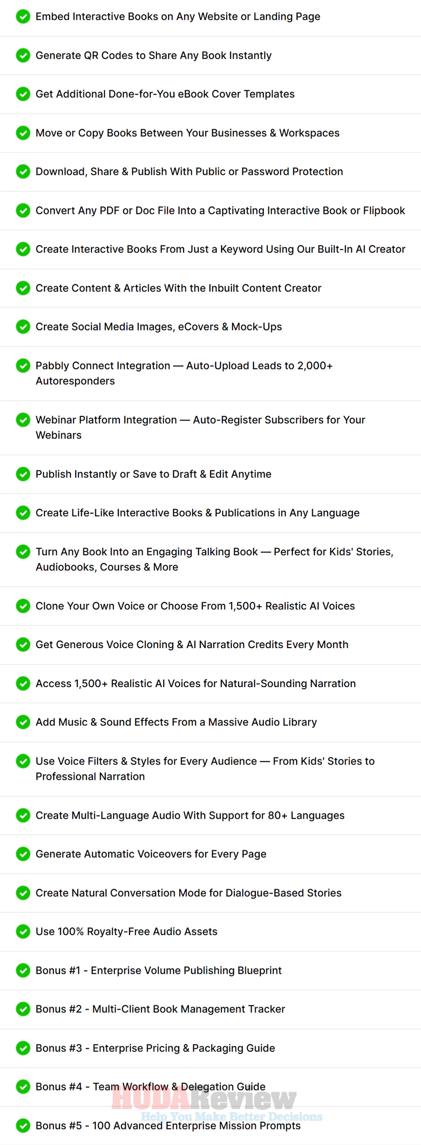Select Generate Automatic Voiceovers for Every Page
This screenshot has height=1145, width=421.
(151, 854)
